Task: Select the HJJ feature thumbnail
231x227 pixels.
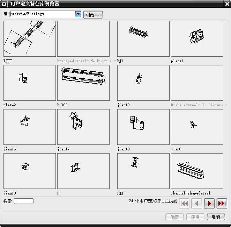Action: (x=143, y=171)
